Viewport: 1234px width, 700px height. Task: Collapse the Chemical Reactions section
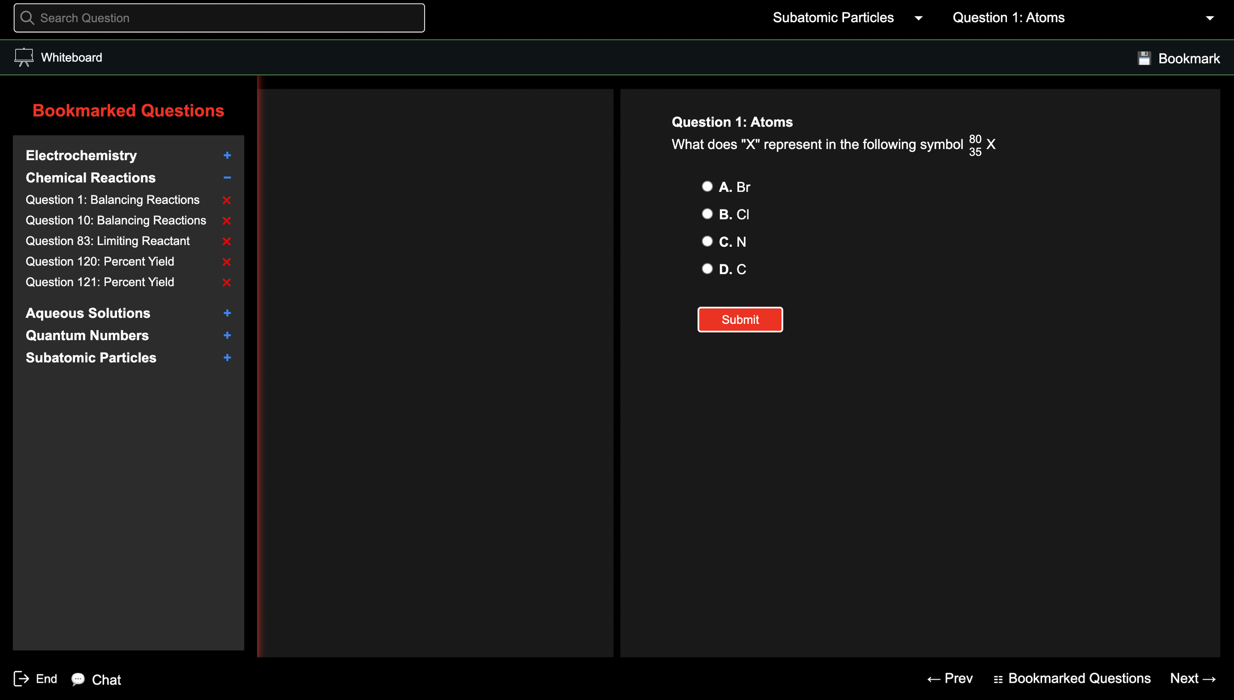tap(227, 178)
